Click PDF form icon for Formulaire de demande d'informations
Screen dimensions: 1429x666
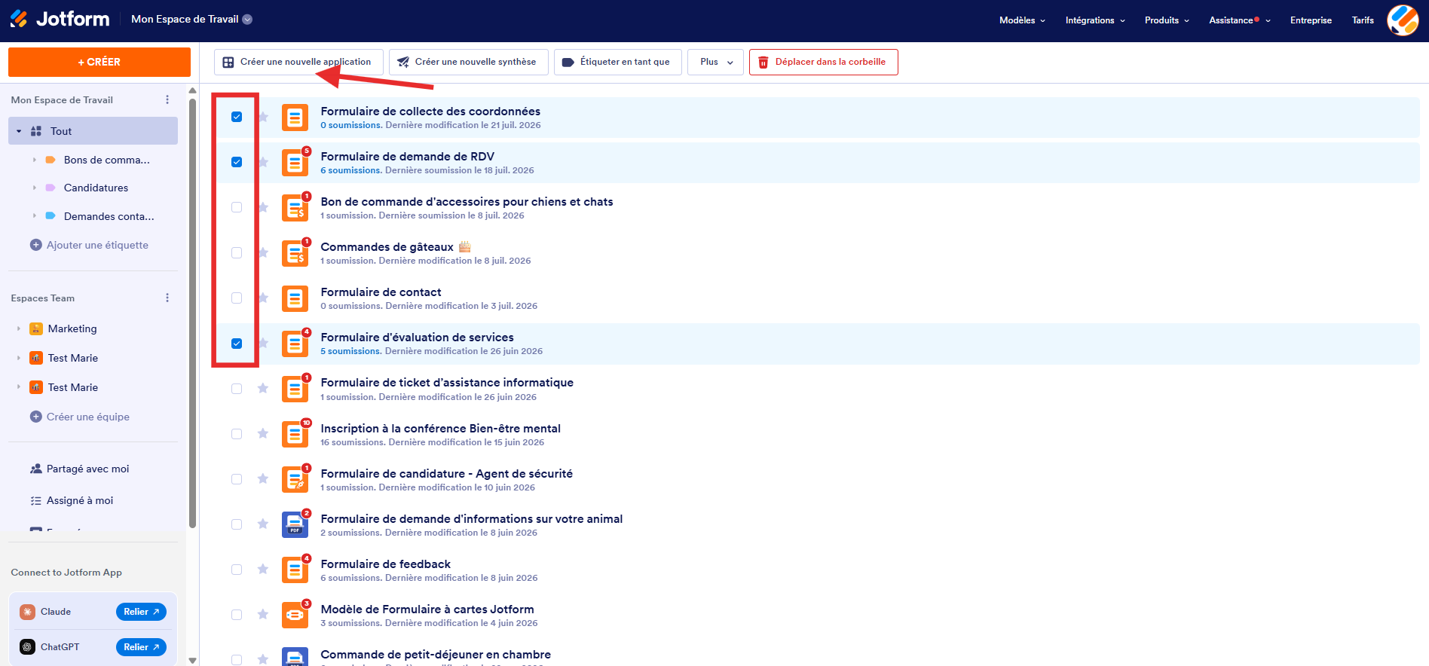[295, 525]
